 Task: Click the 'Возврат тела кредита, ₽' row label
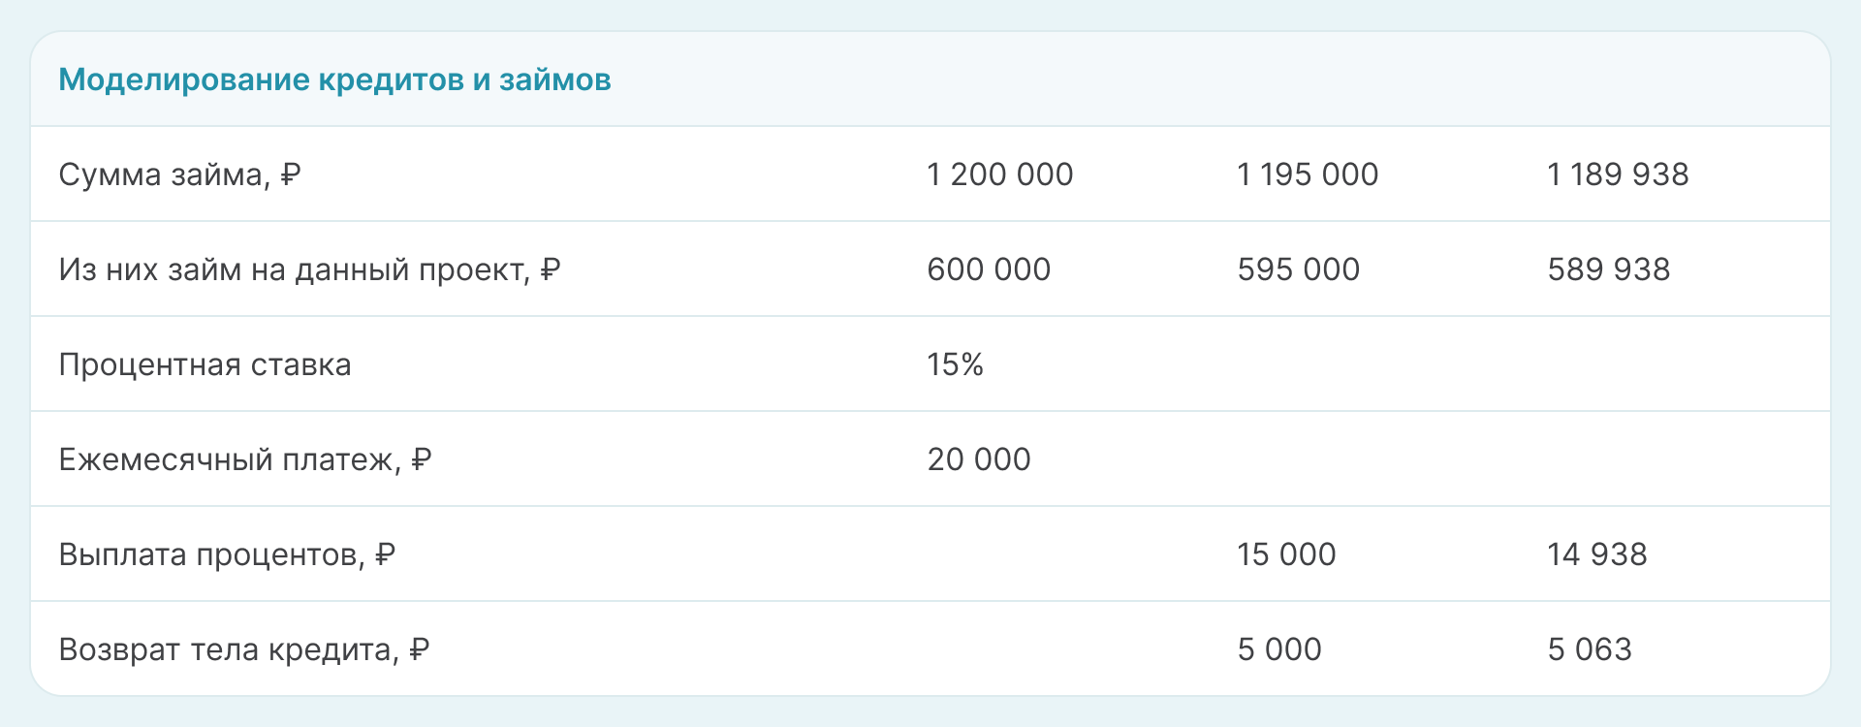pyautogui.click(x=243, y=649)
